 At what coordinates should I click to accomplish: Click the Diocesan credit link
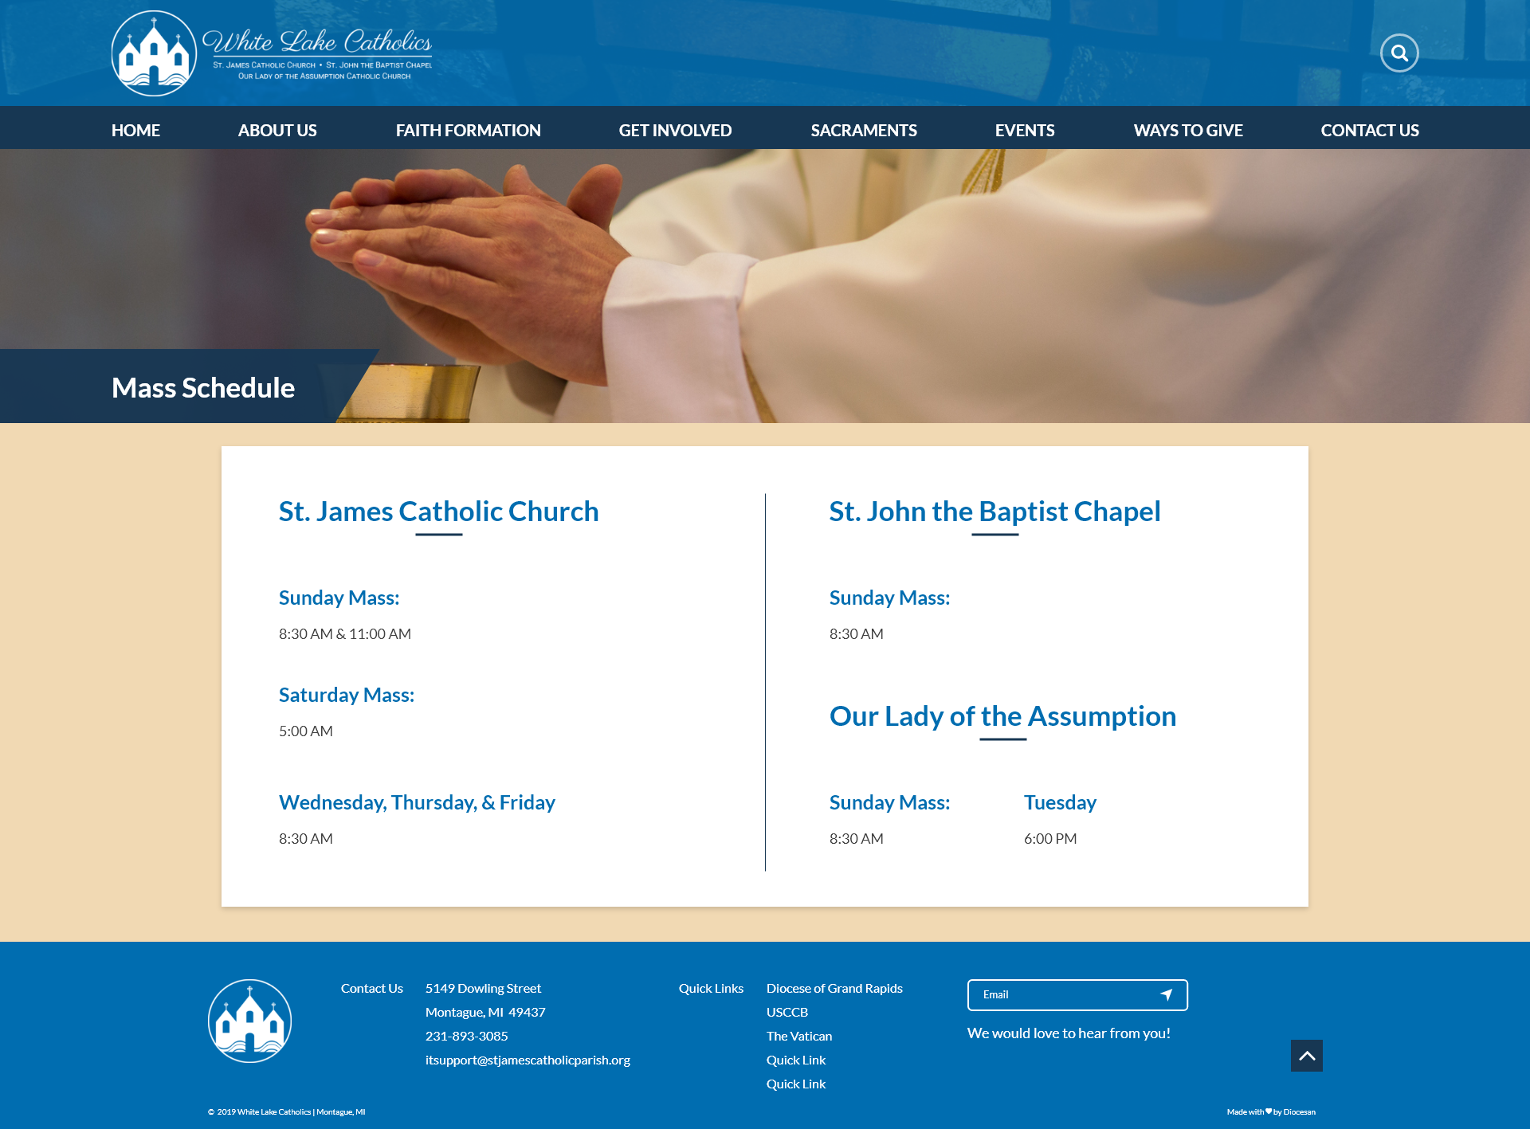coord(1299,1111)
